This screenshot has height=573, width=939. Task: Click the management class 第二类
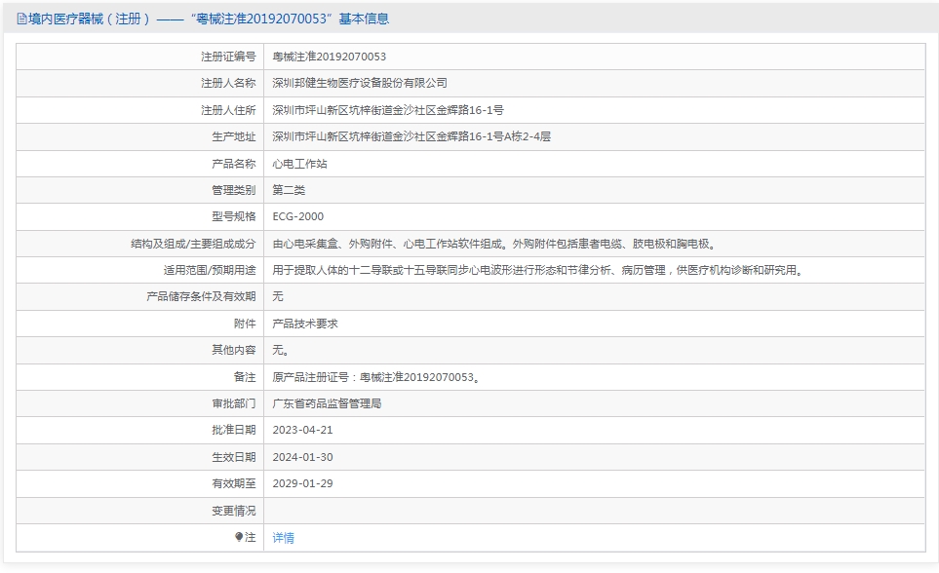click(289, 190)
